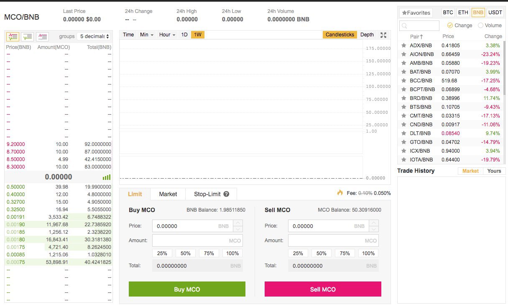Image resolution: width=508 pixels, height=307 pixels.
Task: Switch to the Market order tab
Action: [168, 194]
